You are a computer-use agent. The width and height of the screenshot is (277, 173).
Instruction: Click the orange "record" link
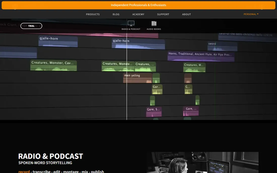pos(24,171)
